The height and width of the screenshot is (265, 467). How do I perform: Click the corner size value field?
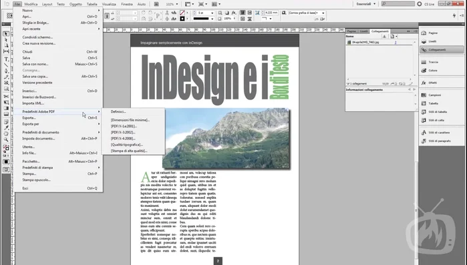(x=271, y=13)
